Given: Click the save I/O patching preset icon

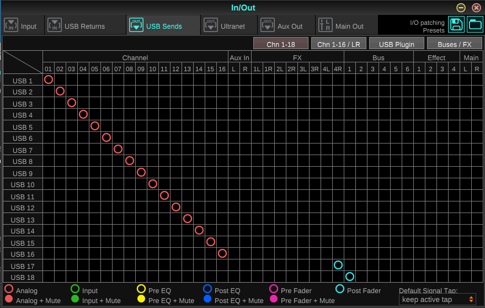Looking at the screenshot, I should coord(456,24).
